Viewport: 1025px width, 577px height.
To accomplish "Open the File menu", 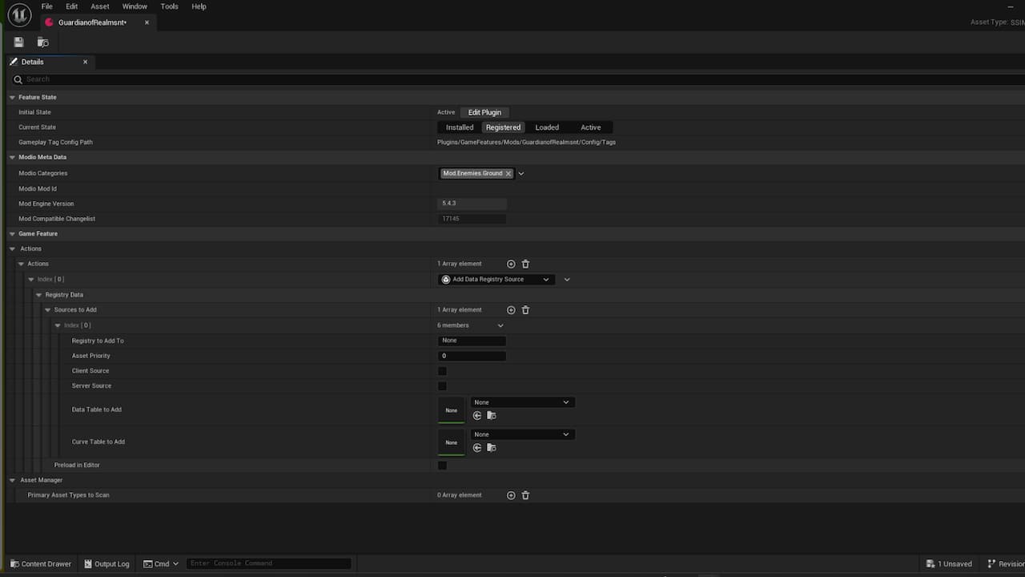I will pyautogui.click(x=47, y=6).
